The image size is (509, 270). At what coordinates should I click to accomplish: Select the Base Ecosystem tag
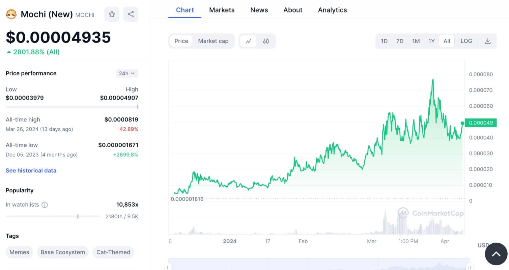click(63, 252)
